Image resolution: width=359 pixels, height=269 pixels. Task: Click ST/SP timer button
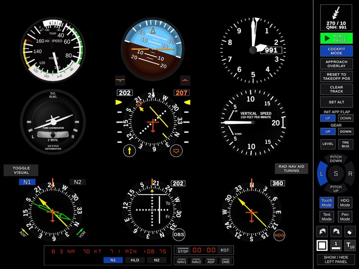(x=183, y=250)
